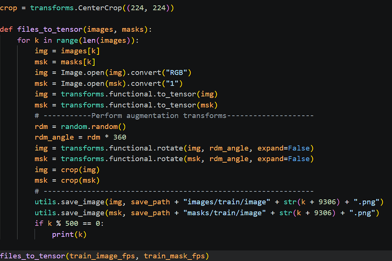Click "crop(img)" call
The height and width of the screenshot is (261, 392).
[x=80, y=170]
